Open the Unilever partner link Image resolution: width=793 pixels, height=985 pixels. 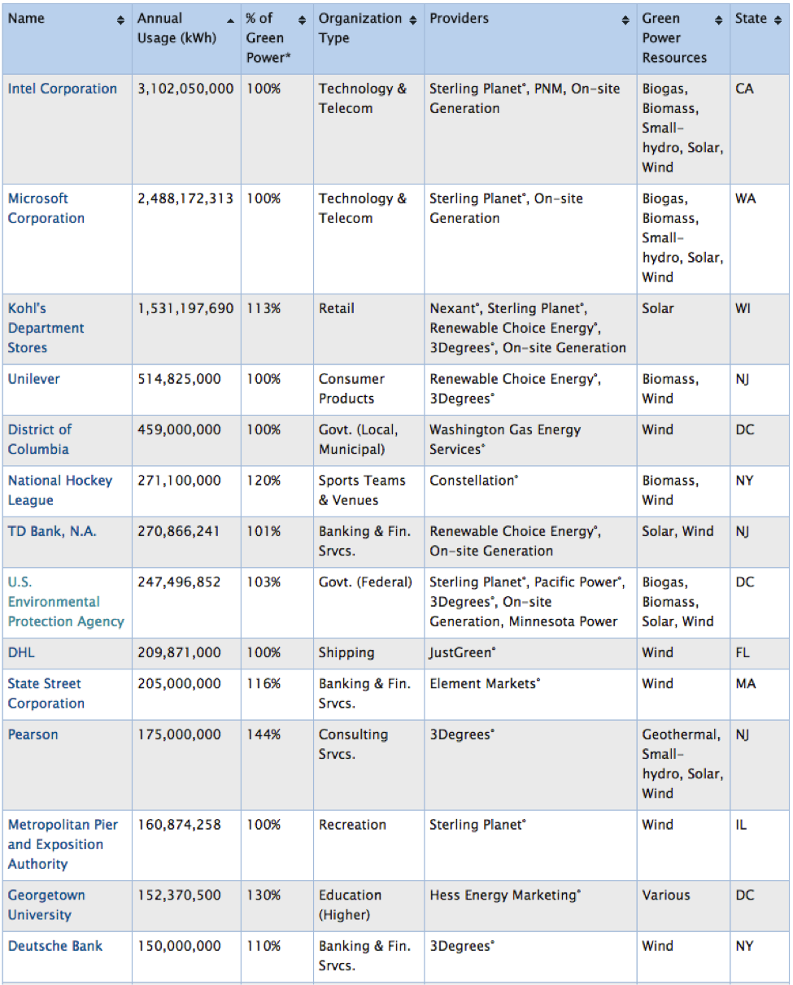(x=34, y=378)
